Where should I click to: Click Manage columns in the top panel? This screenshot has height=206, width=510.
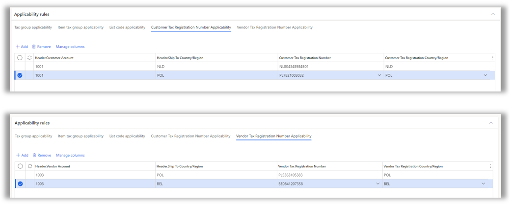[70, 47]
